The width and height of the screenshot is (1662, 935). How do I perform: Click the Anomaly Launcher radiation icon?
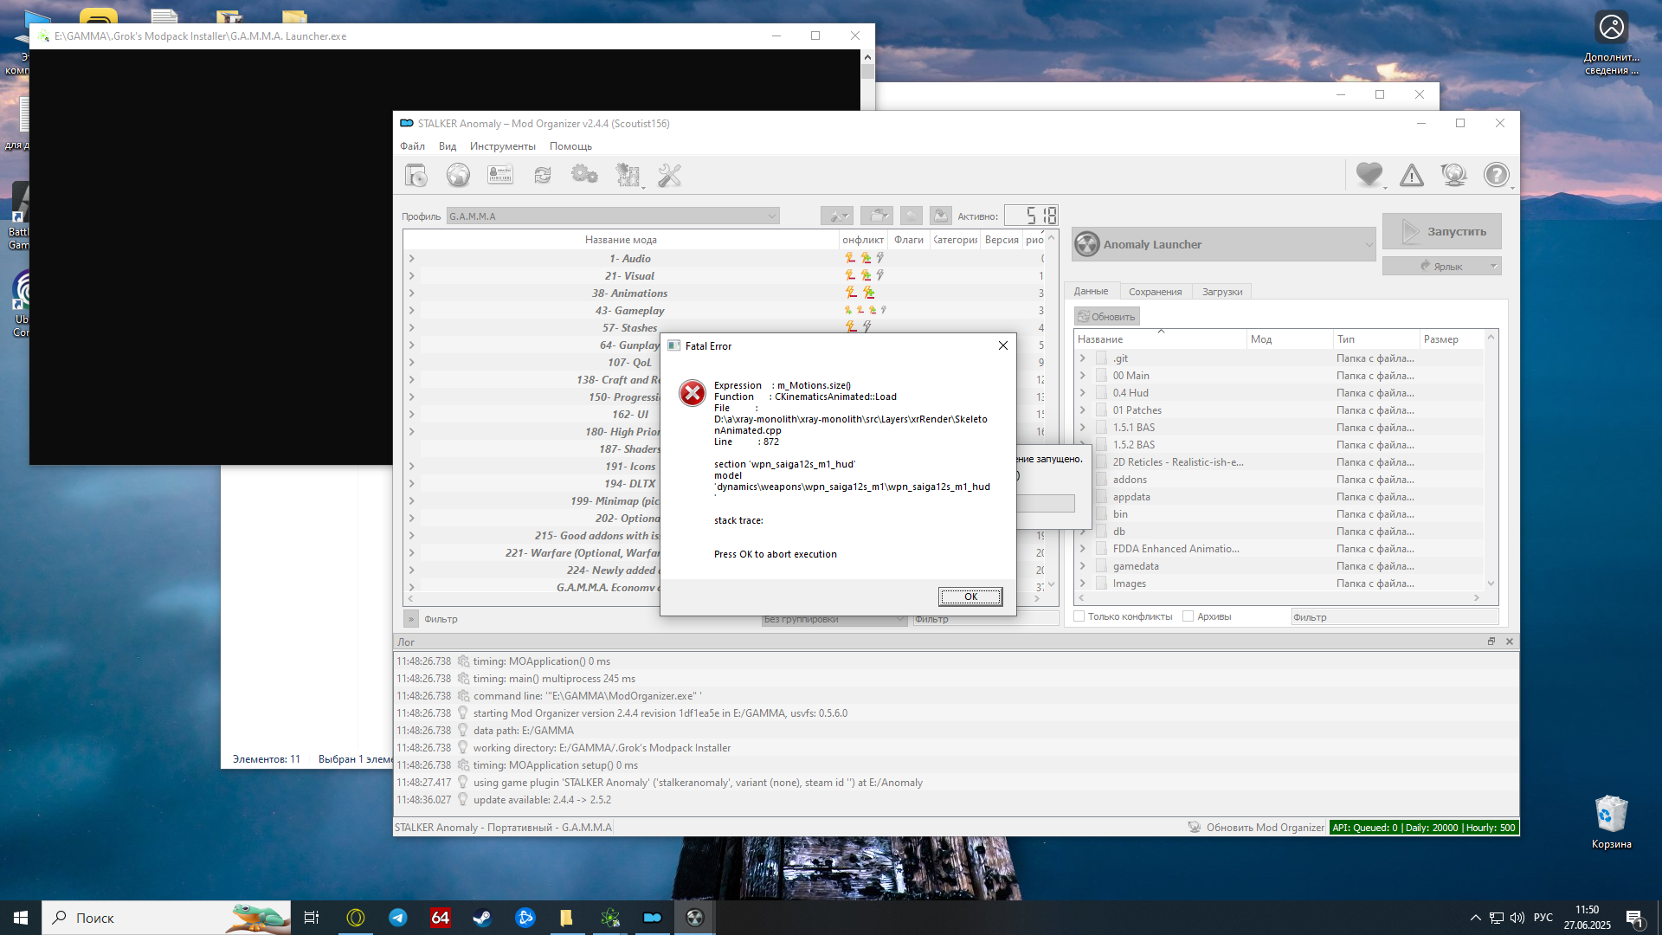click(1087, 244)
